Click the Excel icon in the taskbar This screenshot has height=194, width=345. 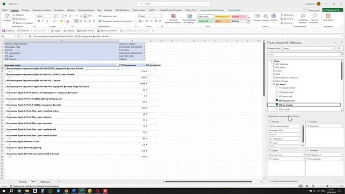click(82, 191)
